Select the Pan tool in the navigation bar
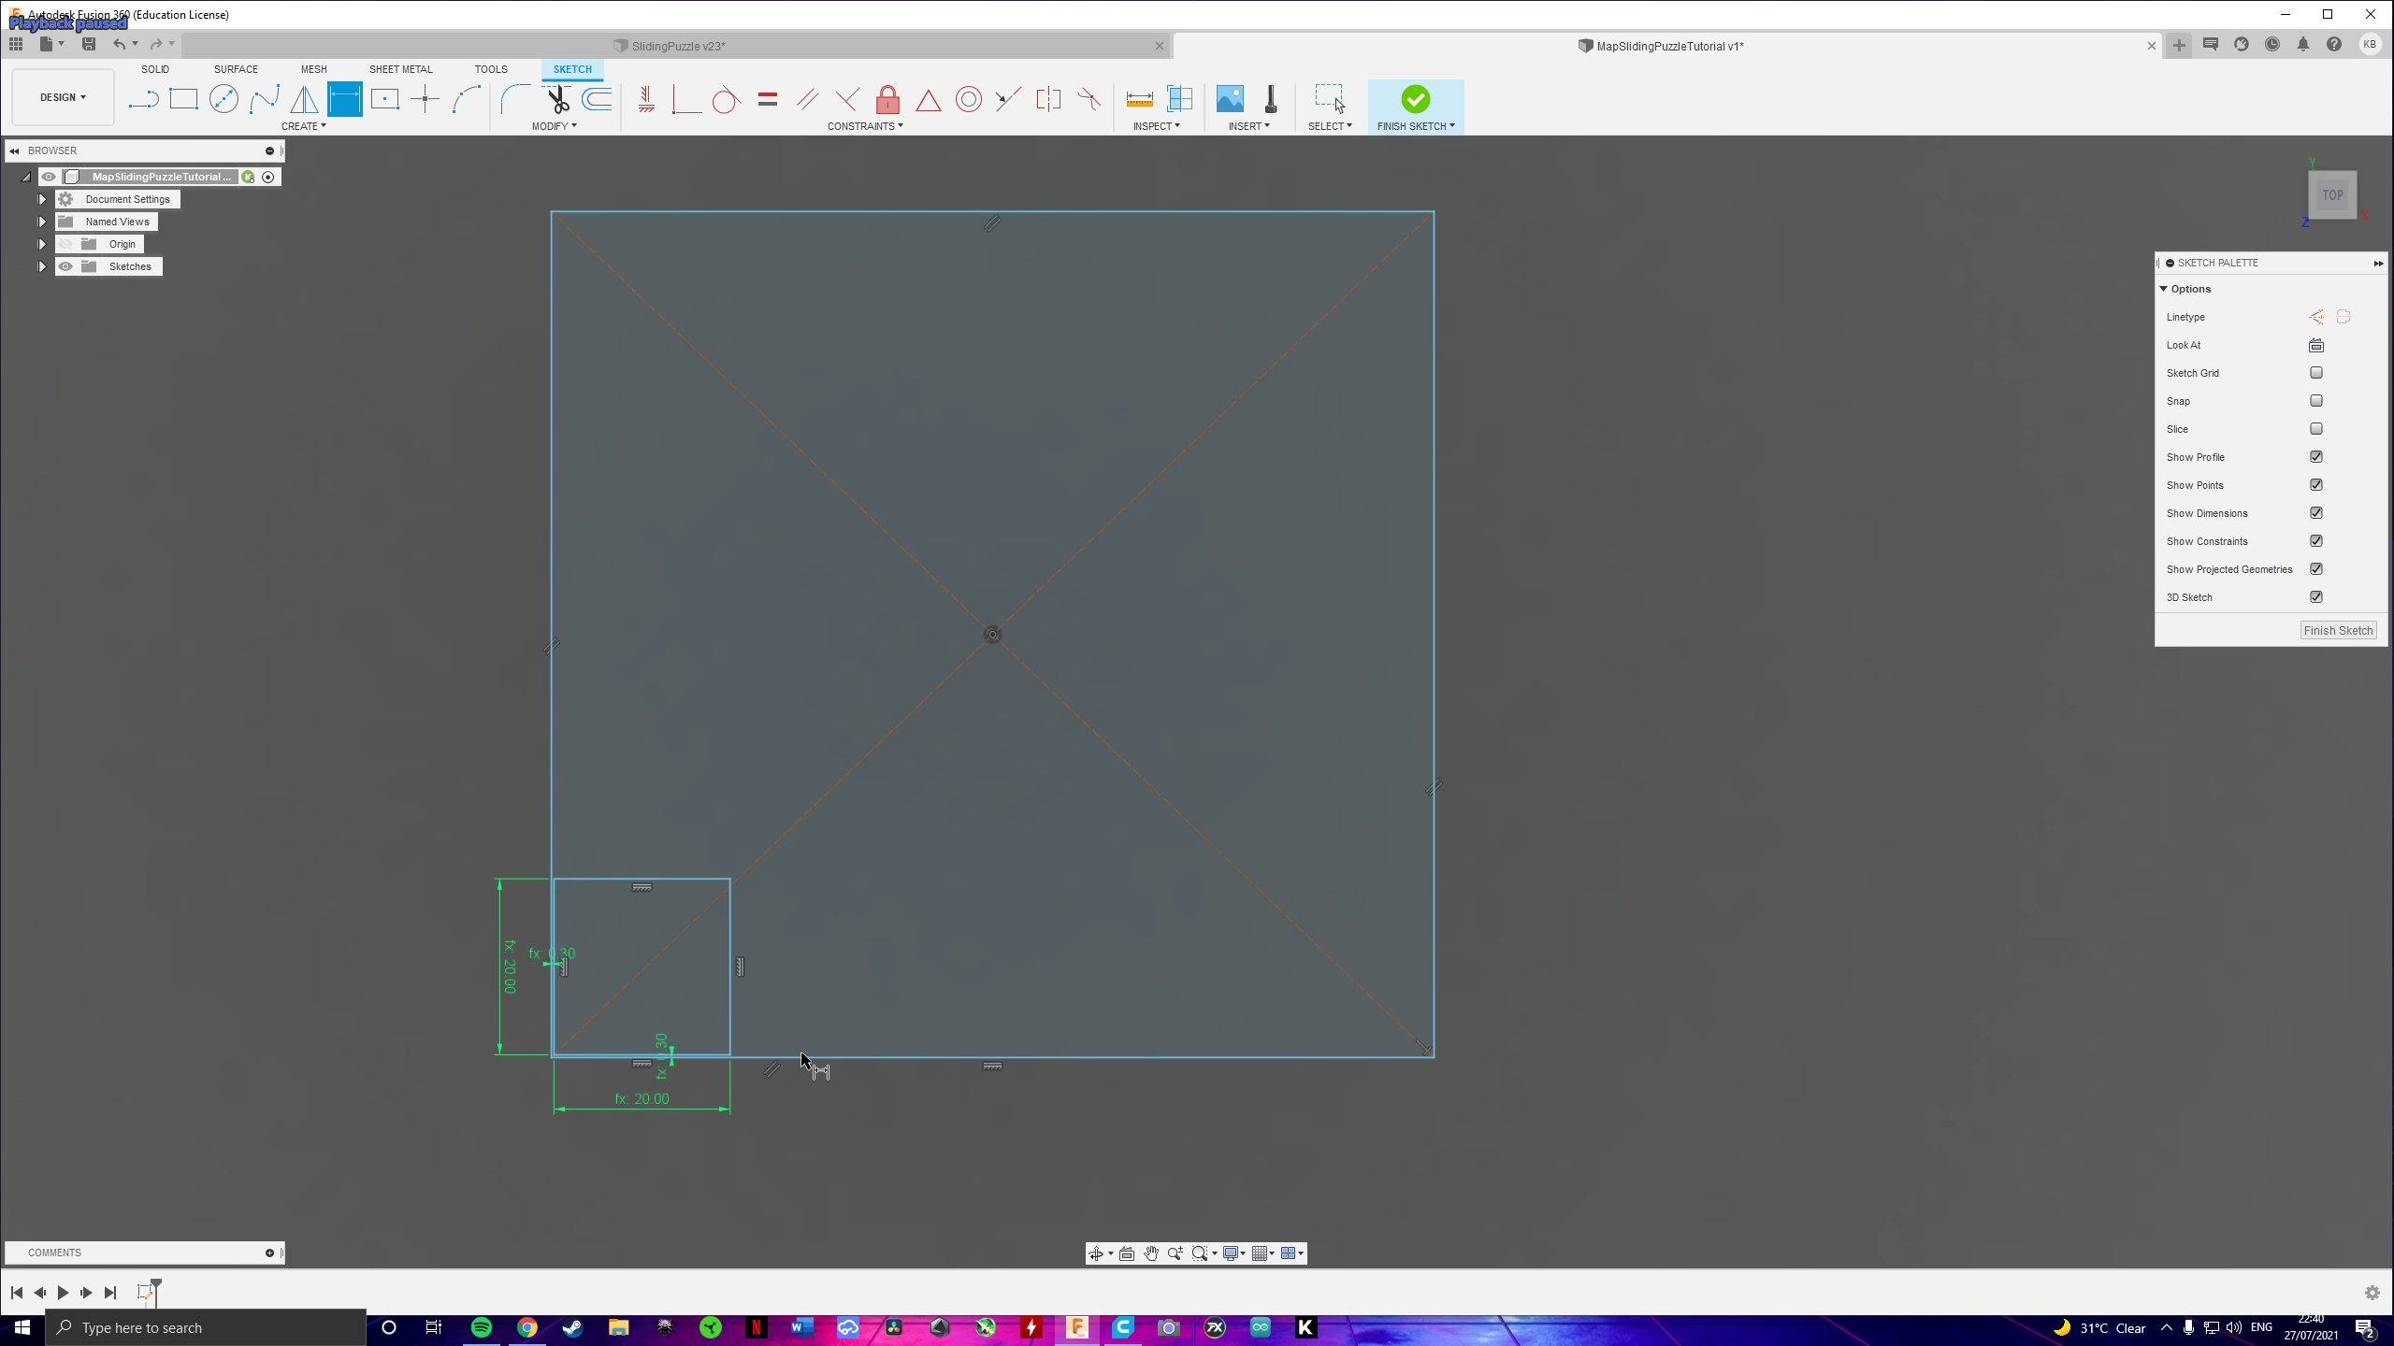2394x1346 pixels. pos(1151,1253)
